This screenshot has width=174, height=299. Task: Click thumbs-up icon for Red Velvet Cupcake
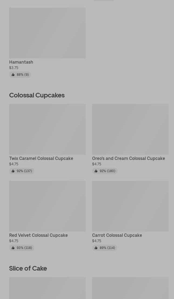coord(13,248)
